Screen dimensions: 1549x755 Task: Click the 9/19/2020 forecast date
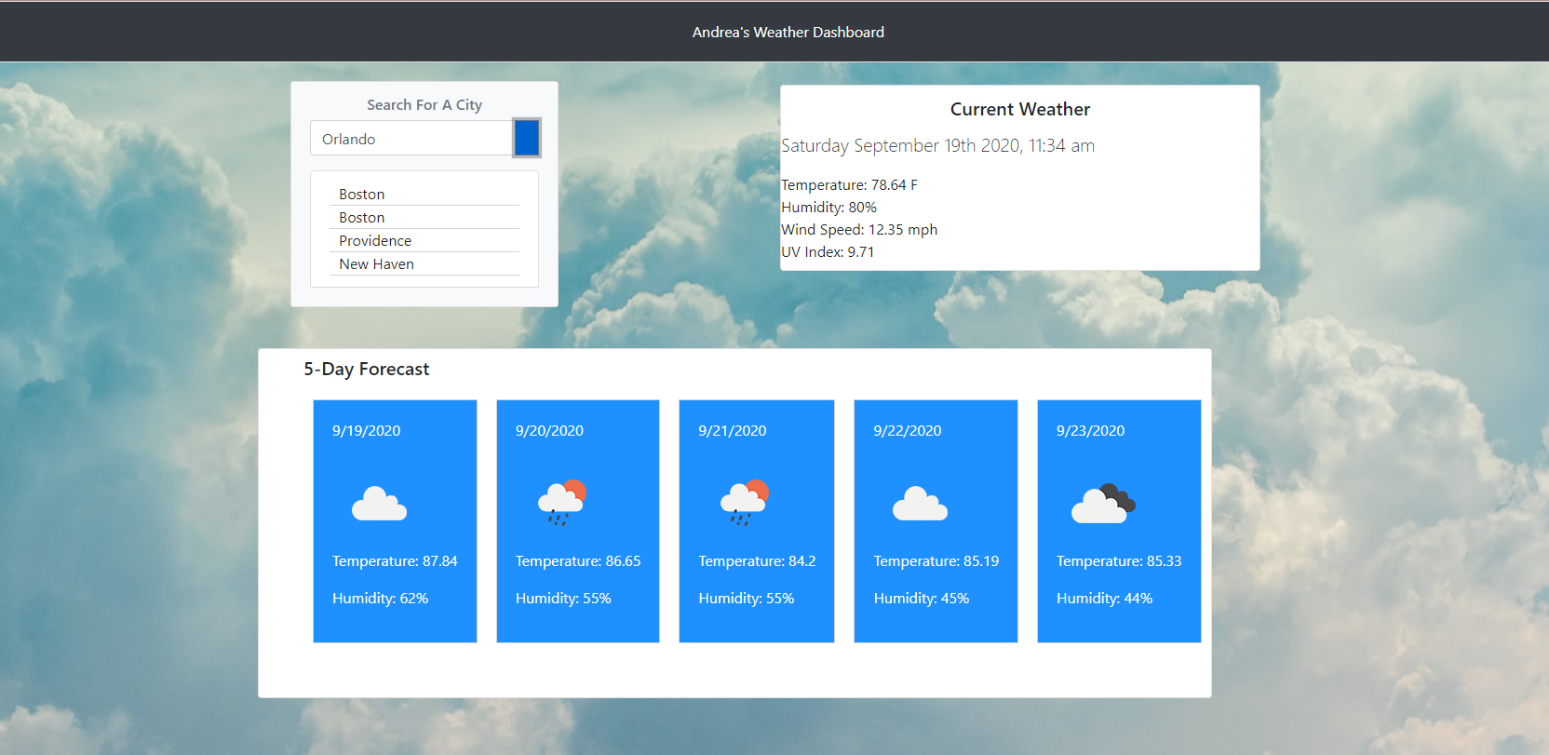[x=366, y=430]
